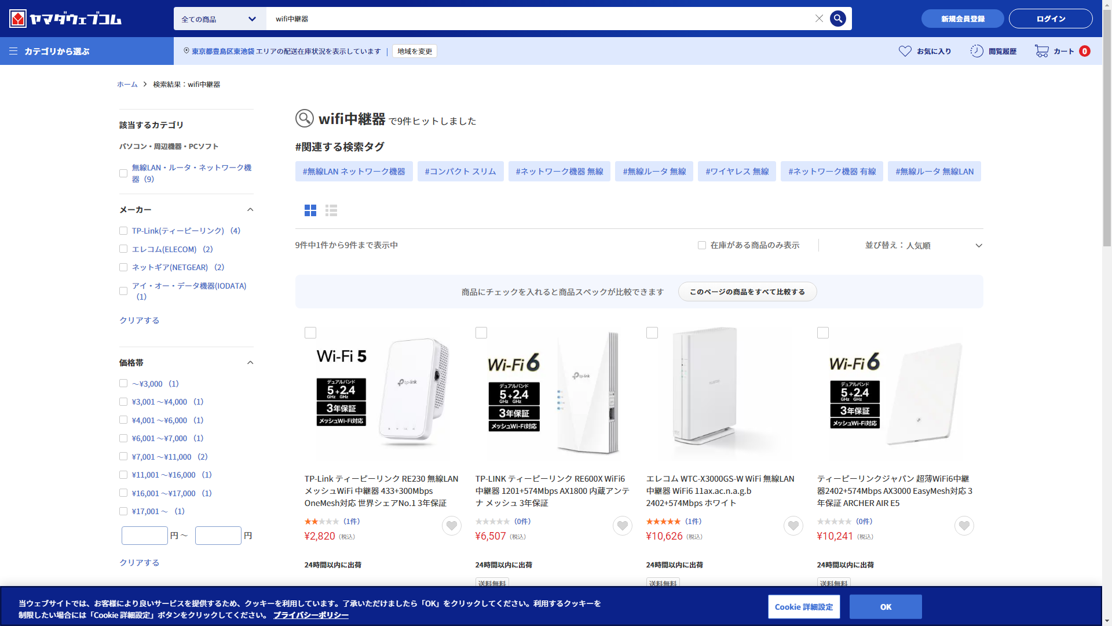
Task: Click the 地域を変更 button
Action: click(415, 51)
